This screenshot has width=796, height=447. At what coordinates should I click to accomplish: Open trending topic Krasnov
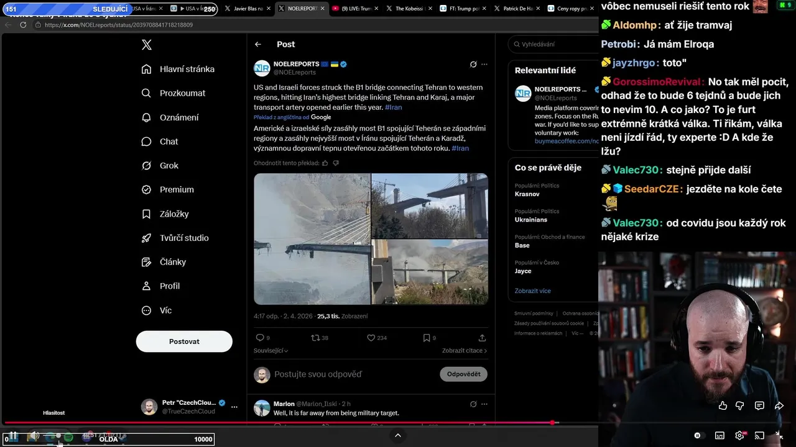(527, 194)
